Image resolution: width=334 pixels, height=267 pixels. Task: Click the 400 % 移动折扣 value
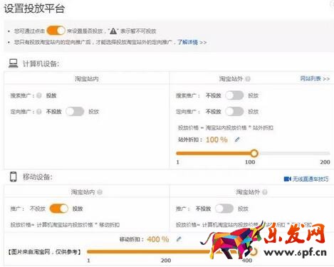tap(158, 239)
